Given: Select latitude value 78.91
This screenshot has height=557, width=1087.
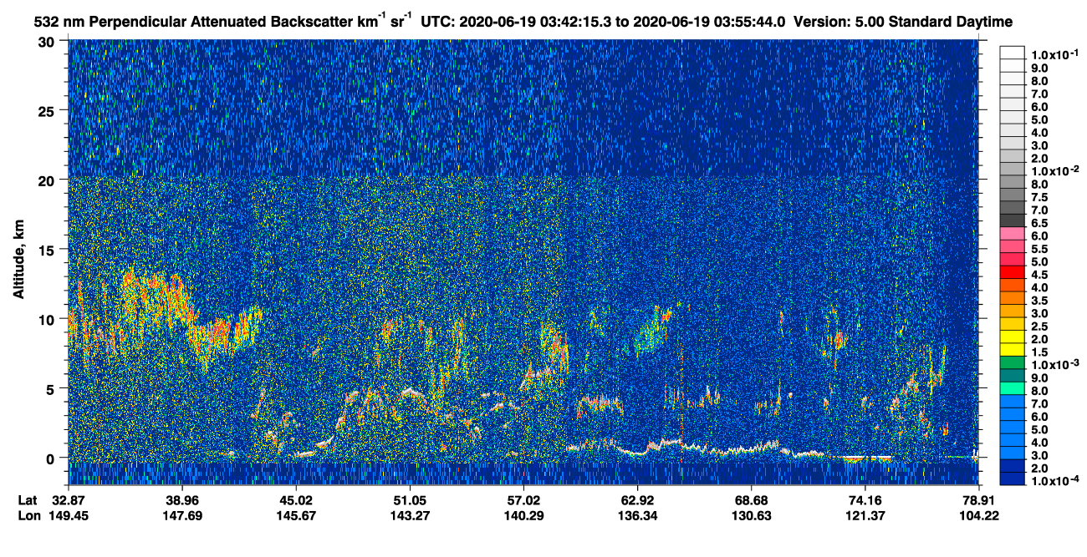Looking at the screenshot, I should [979, 500].
